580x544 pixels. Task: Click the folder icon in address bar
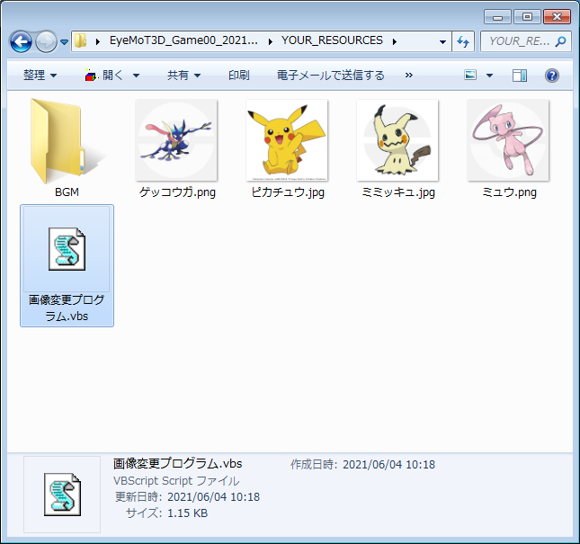pos(80,40)
